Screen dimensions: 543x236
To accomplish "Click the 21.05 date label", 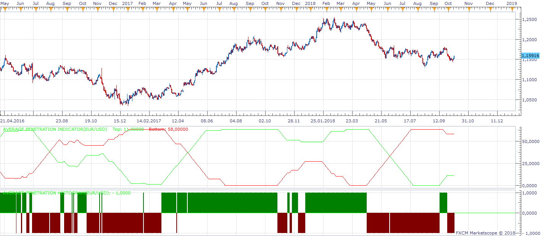I will (x=381, y=121).
